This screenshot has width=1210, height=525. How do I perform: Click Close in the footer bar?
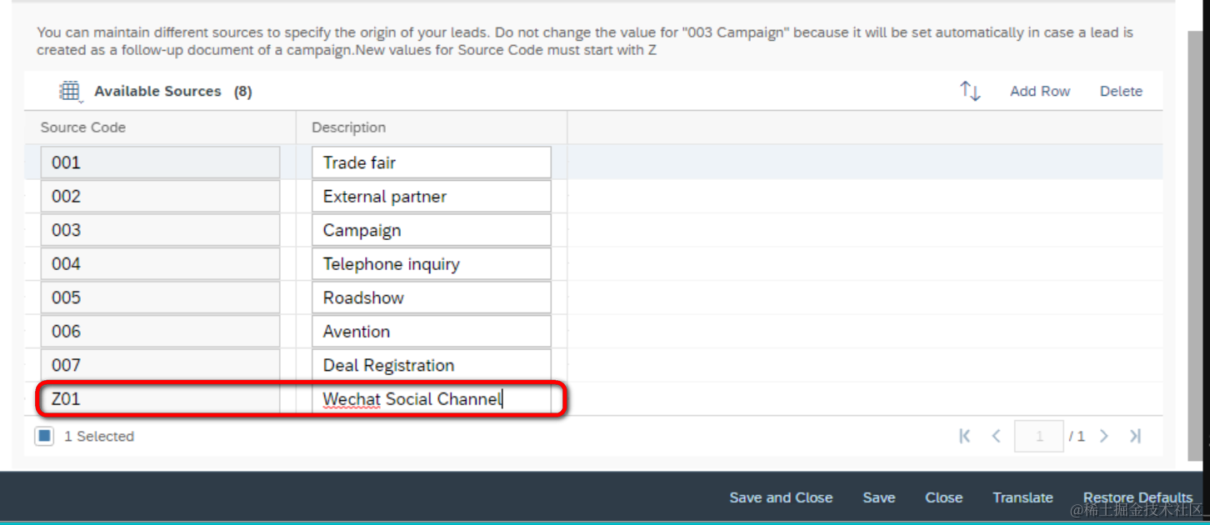click(944, 497)
